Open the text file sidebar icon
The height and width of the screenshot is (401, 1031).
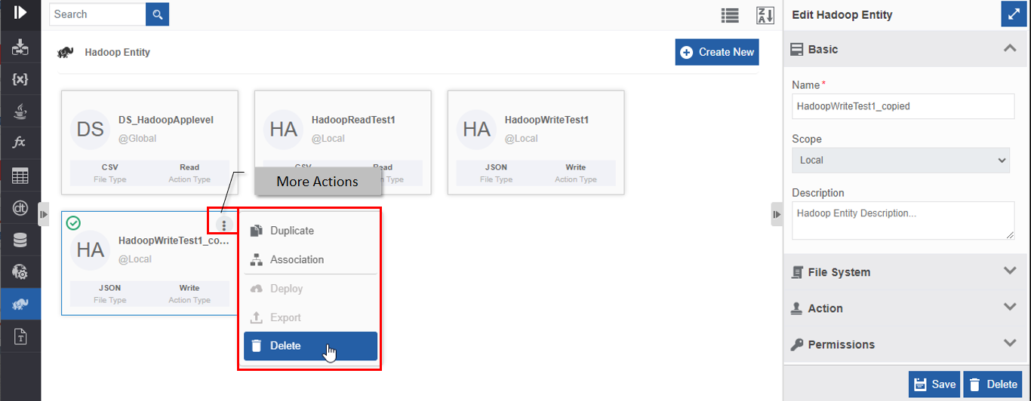[x=20, y=336]
